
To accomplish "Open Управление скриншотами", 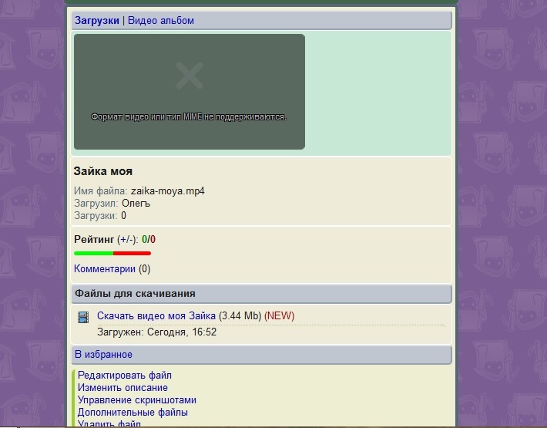I will click(x=137, y=400).
